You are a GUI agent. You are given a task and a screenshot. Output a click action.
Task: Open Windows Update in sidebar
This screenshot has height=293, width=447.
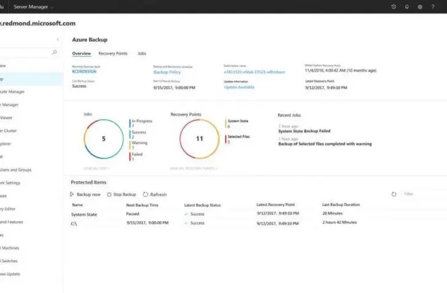pyautogui.click(x=10, y=274)
